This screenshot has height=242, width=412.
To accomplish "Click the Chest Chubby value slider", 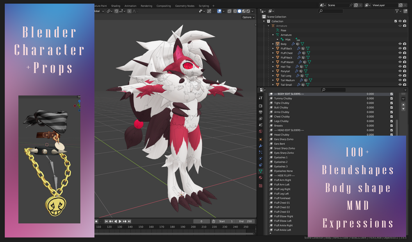I will point(370,117).
